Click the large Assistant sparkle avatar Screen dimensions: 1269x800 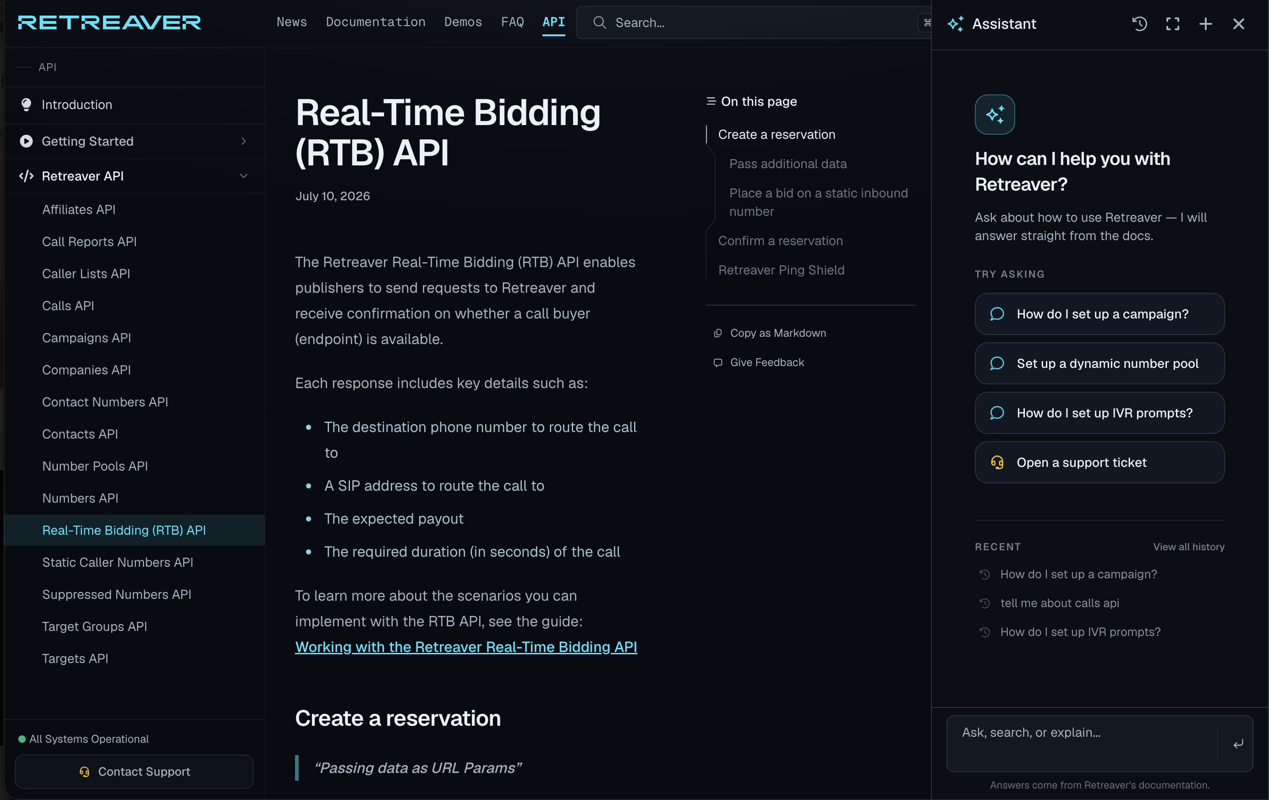point(995,115)
